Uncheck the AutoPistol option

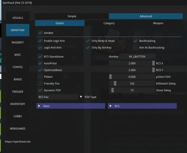(40, 63)
